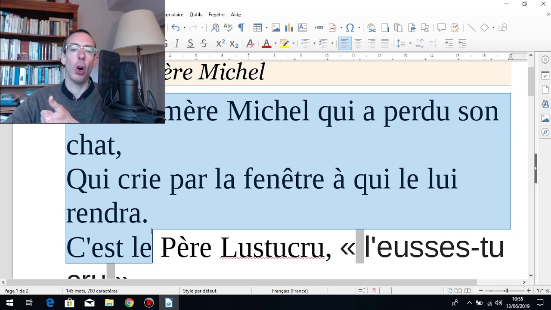Align the text left
Screen dimensions: 551x310
click(x=345, y=43)
